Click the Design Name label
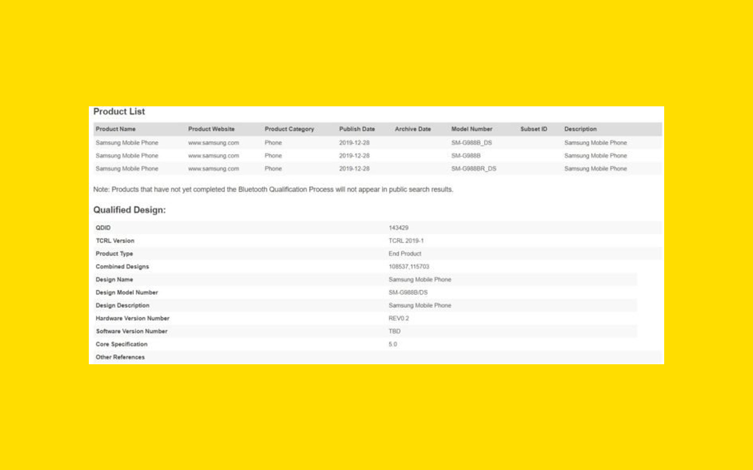This screenshot has height=470, width=753. point(114,280)
